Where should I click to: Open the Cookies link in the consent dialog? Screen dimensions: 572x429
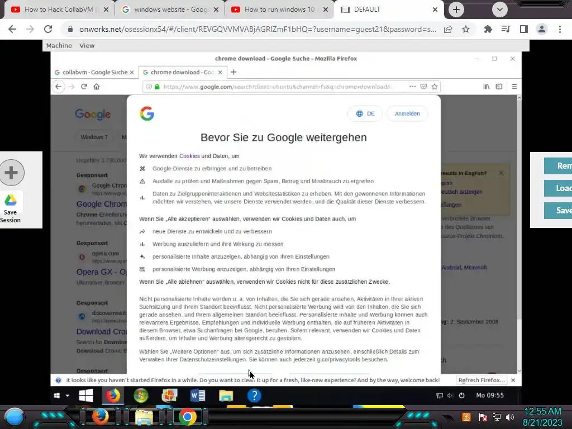click(x=189, y=156)
